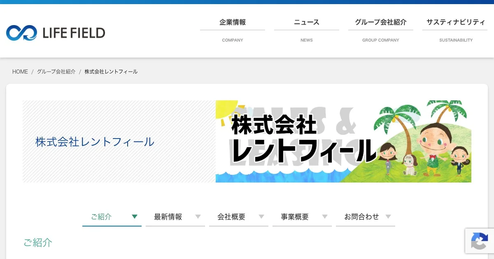The width and height of the screenshot is (494, 259).
Task: Jump to 最新情報 section tab
Action: pyautogui.click(x=175, y=217)
